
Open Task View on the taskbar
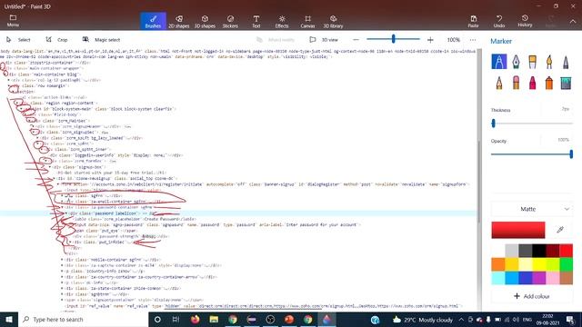pos(176,319)
